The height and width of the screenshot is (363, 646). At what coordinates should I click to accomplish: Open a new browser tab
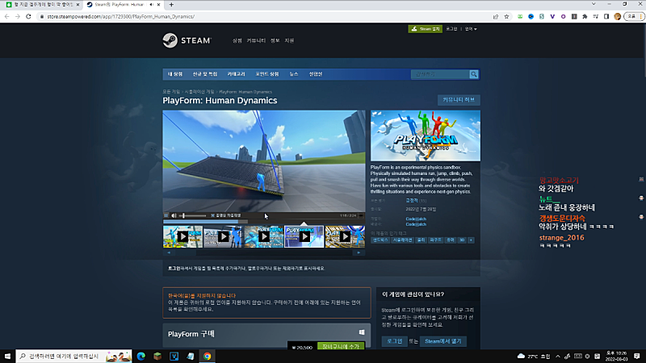171,5
